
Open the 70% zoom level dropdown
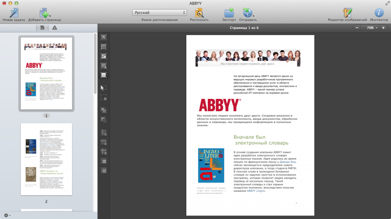tap(372, 28)
